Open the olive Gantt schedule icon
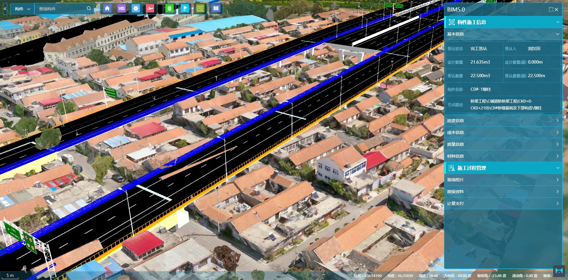The height and width of the screenshot is (280, 568). (200, 9)
